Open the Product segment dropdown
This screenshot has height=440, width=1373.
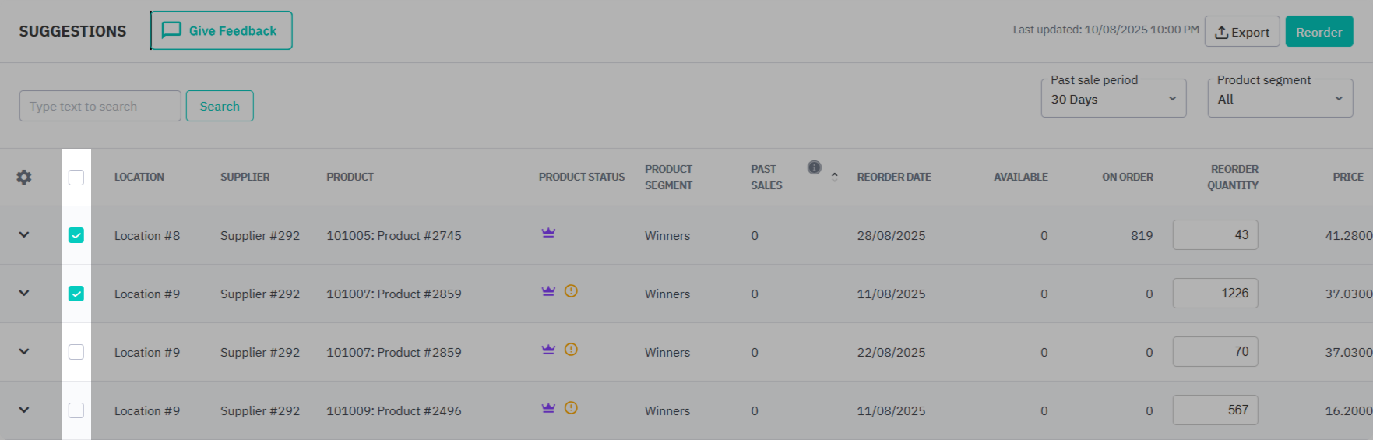click(x=1280, y=99)
